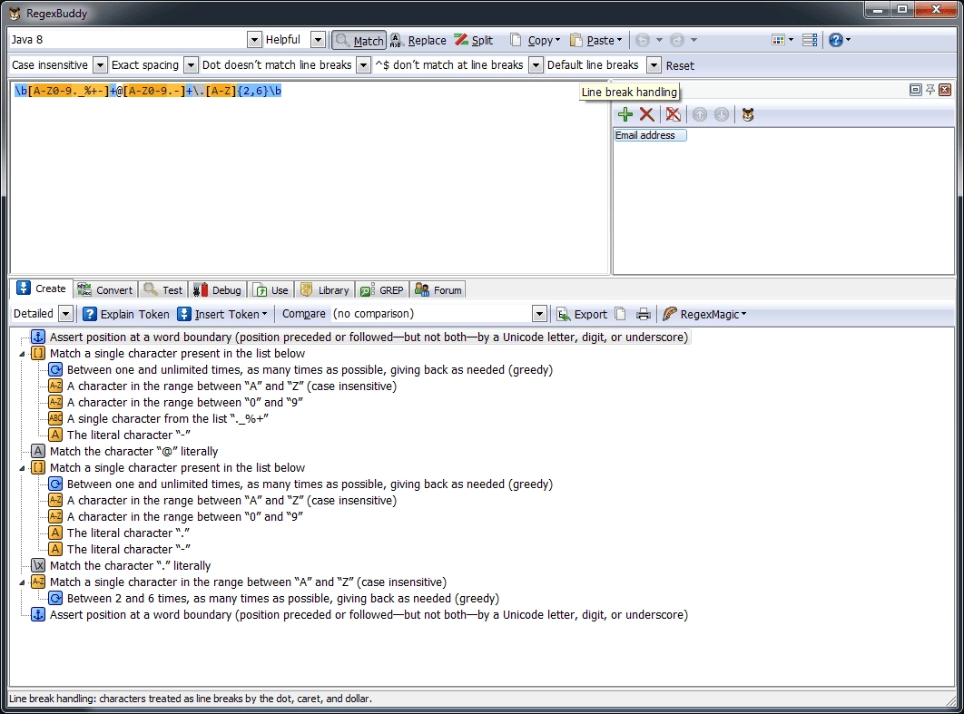Switch to the Convert tab
Viewport: 964px width, 714px height.
(105, 290)
